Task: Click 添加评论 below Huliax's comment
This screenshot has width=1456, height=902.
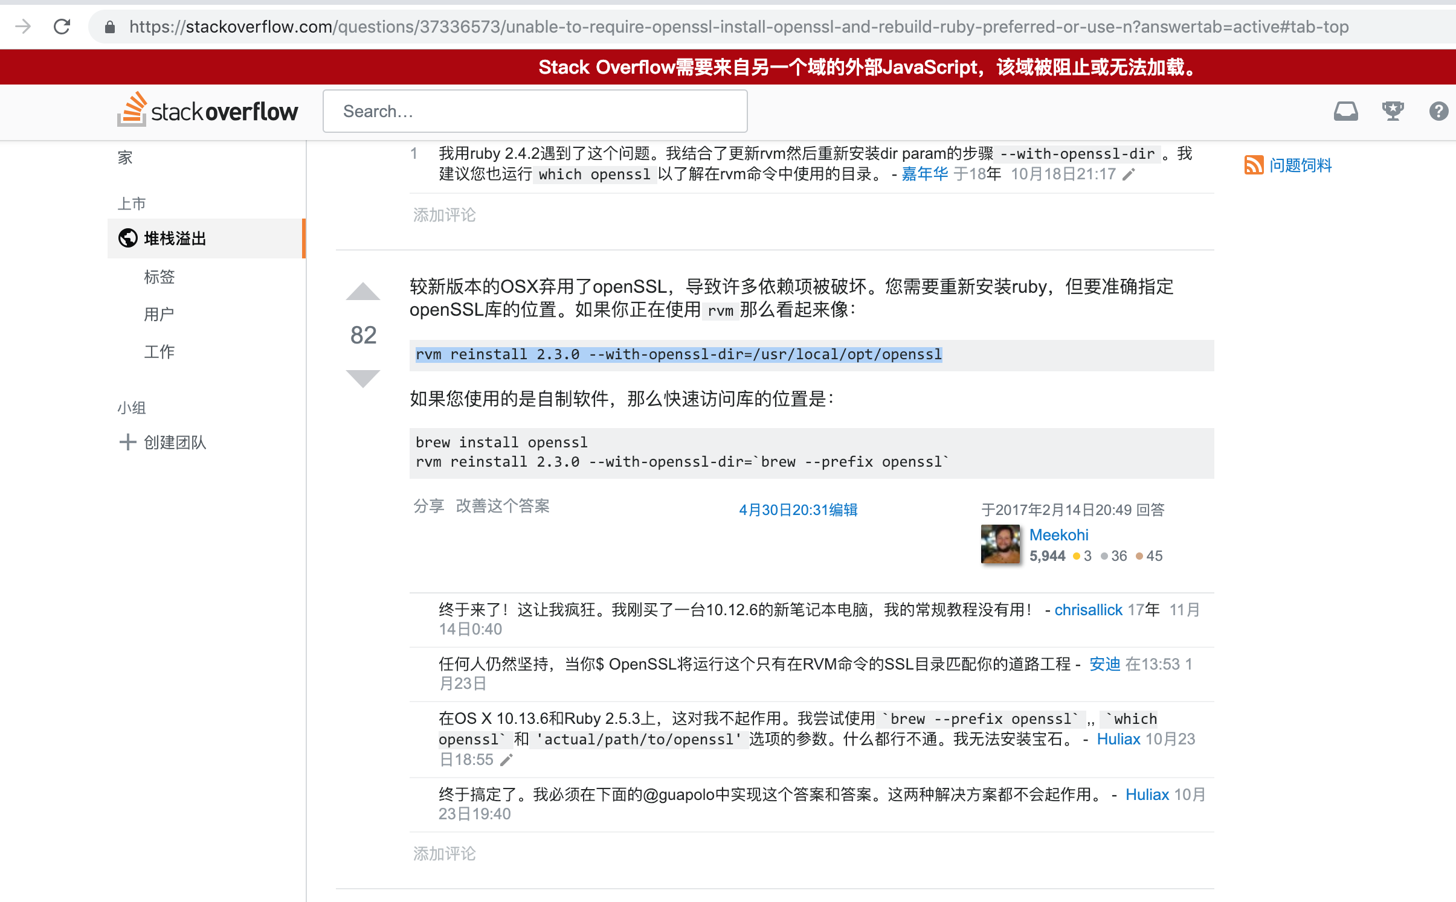Action: [x=445, y=854]
